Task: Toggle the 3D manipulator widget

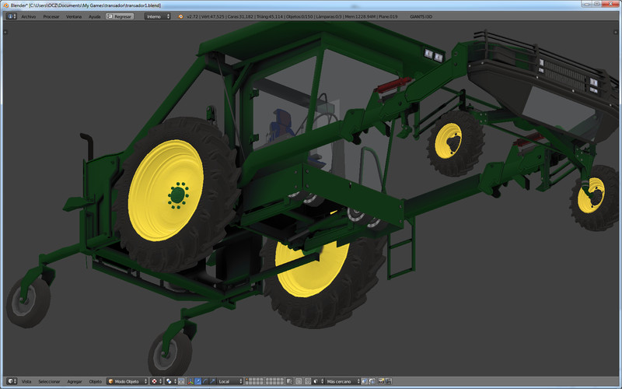Action: click(x=189, y=381)
